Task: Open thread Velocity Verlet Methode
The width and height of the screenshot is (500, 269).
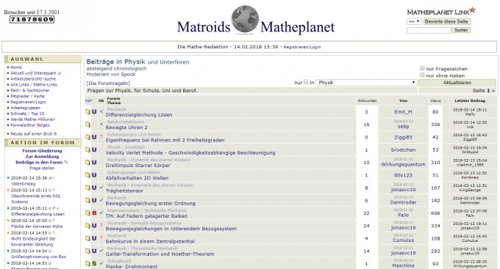Action: (190, 152)
